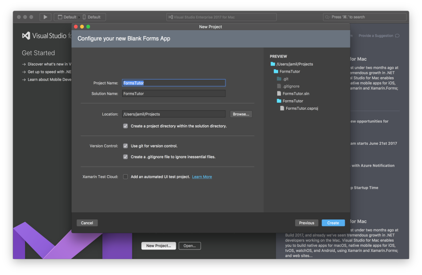Screen dimensions: 422x275
Task: Open the Learn More link for Xamarin Test Cloud
Action: point(202,177)
